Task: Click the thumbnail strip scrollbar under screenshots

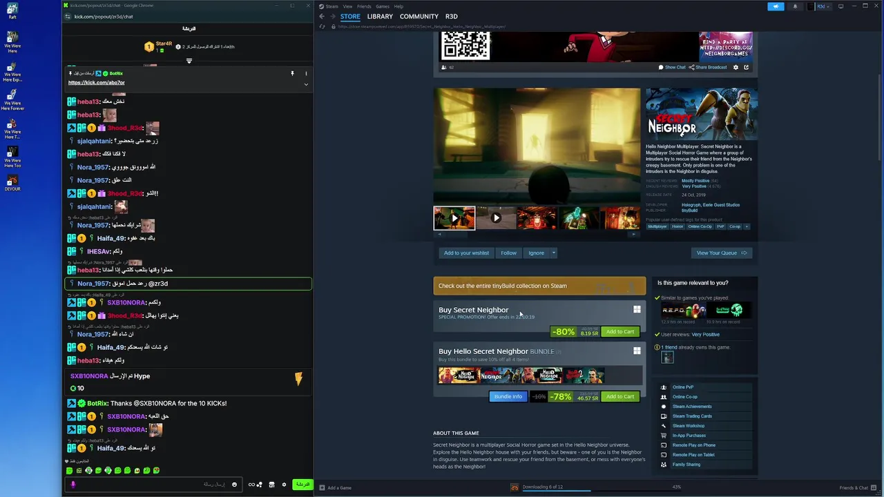Action: (537, 235)
